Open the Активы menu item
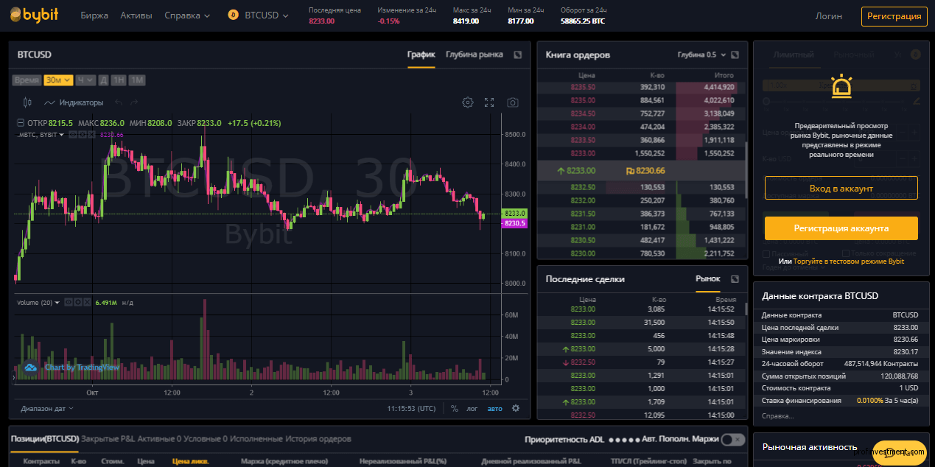 click(x=136, y=15)
